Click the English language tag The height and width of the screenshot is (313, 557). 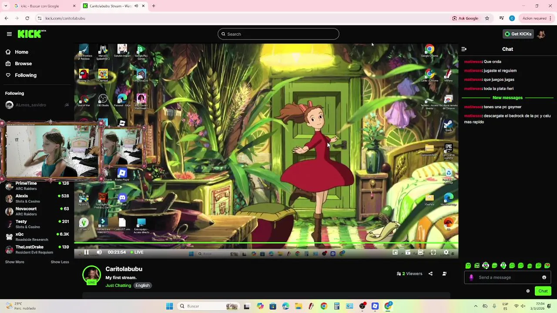click(x=142, y=286)
